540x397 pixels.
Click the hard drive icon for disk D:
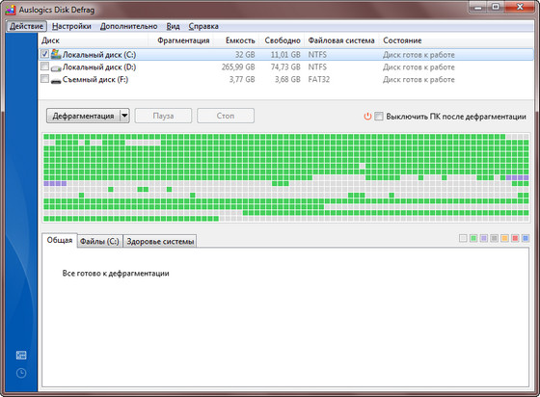56,68
